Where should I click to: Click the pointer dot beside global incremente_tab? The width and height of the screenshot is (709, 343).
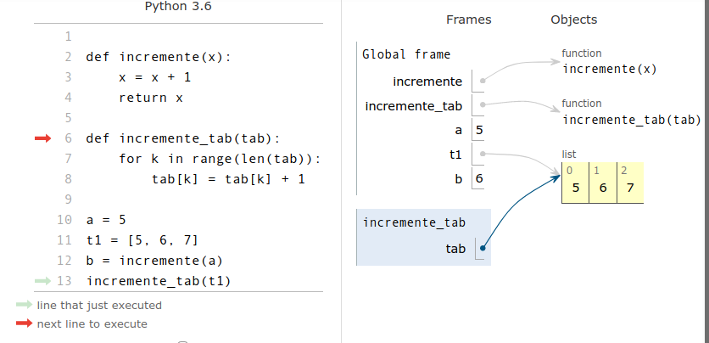coord(483,106)
